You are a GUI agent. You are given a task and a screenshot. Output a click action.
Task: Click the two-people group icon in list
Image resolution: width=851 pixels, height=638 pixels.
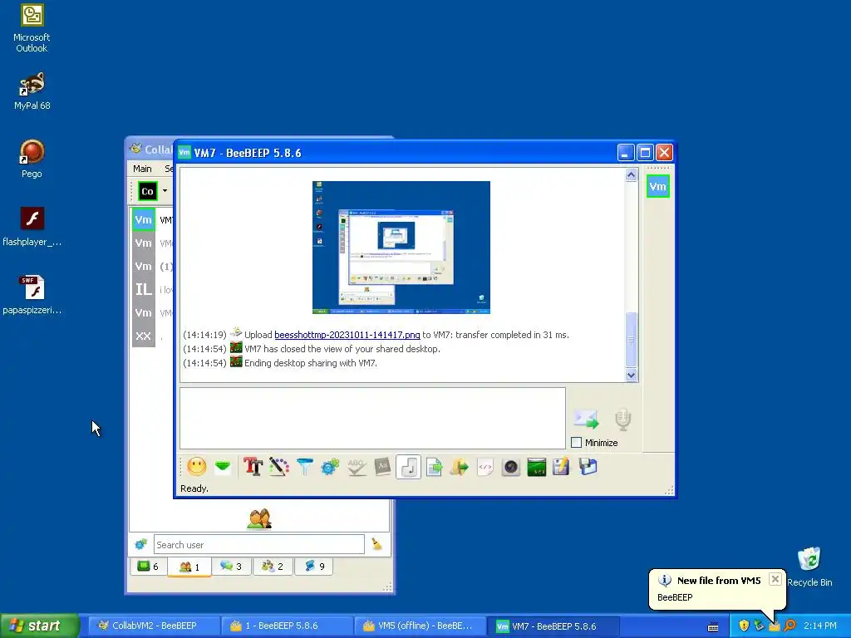click(x=259, y=519)
